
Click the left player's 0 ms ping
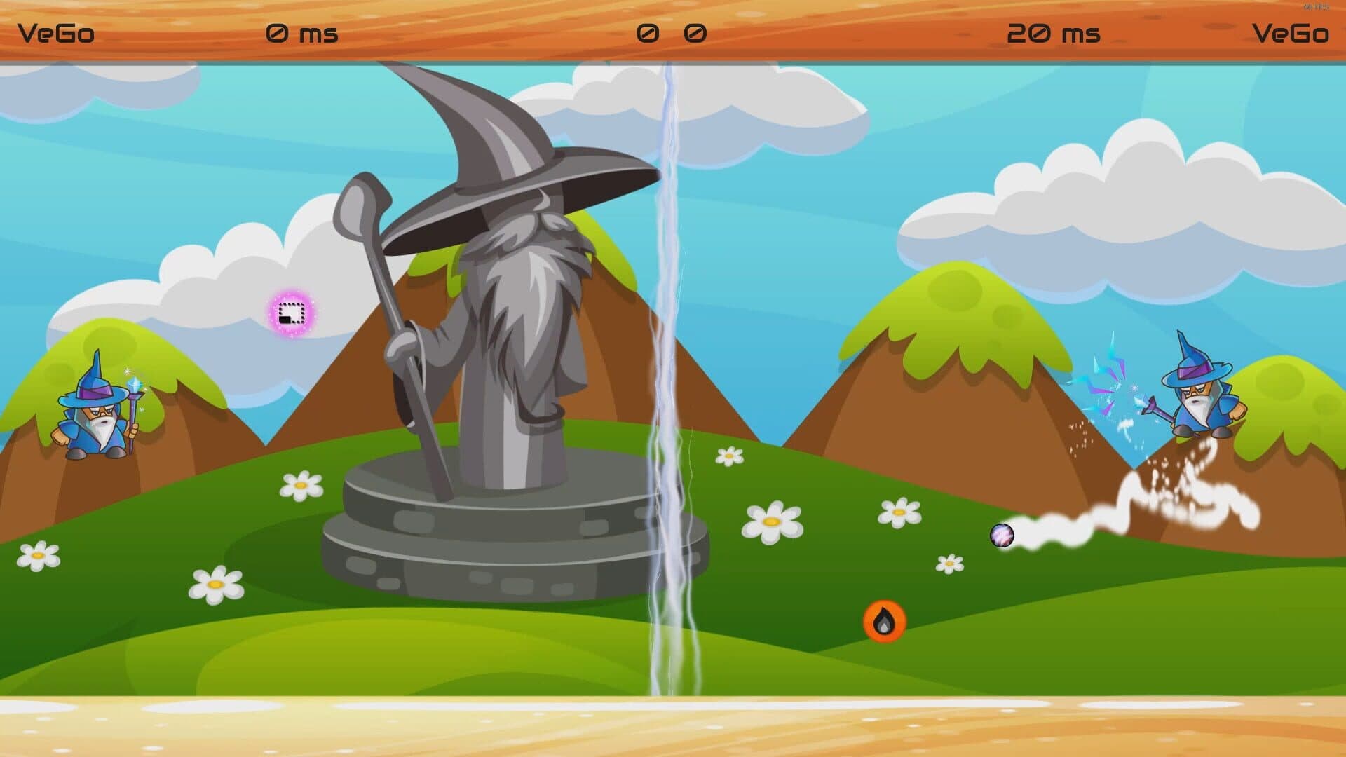302,33
